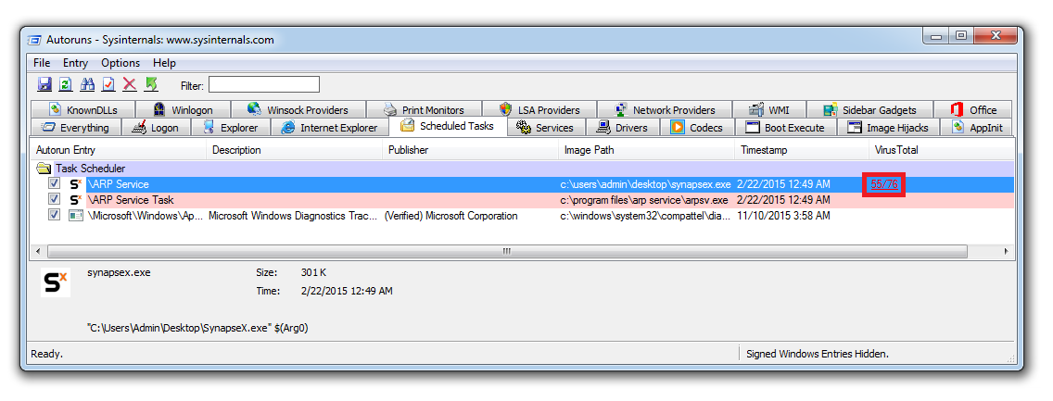Select the \ARP Service Task row
Viewport: 1053px width, 401px height.
tap(523, 200)
